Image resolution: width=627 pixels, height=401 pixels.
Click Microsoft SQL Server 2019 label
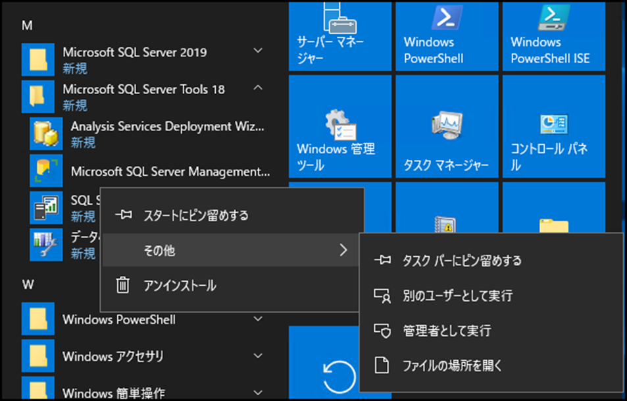tap(135, 52)
